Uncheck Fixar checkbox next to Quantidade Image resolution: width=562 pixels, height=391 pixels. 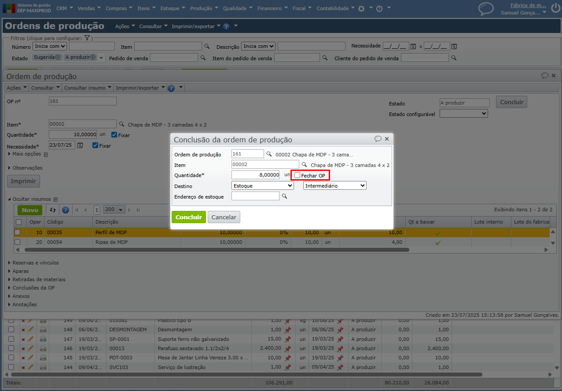114,135
